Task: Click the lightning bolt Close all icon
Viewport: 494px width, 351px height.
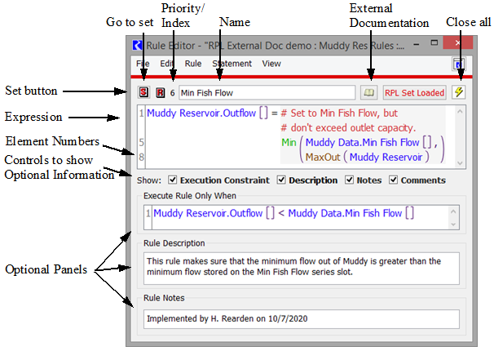Action: point(459,92)
